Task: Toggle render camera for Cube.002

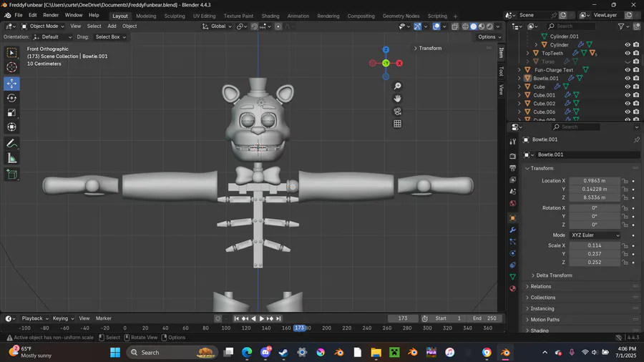Action: [x=636, y=104]
